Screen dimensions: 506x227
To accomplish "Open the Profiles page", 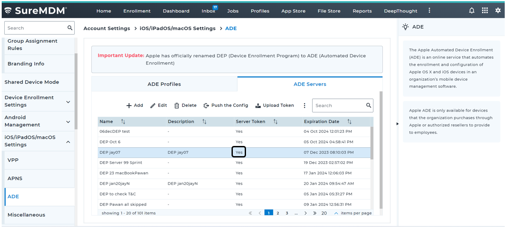I will pyautogui.click(x=260, y=11).
